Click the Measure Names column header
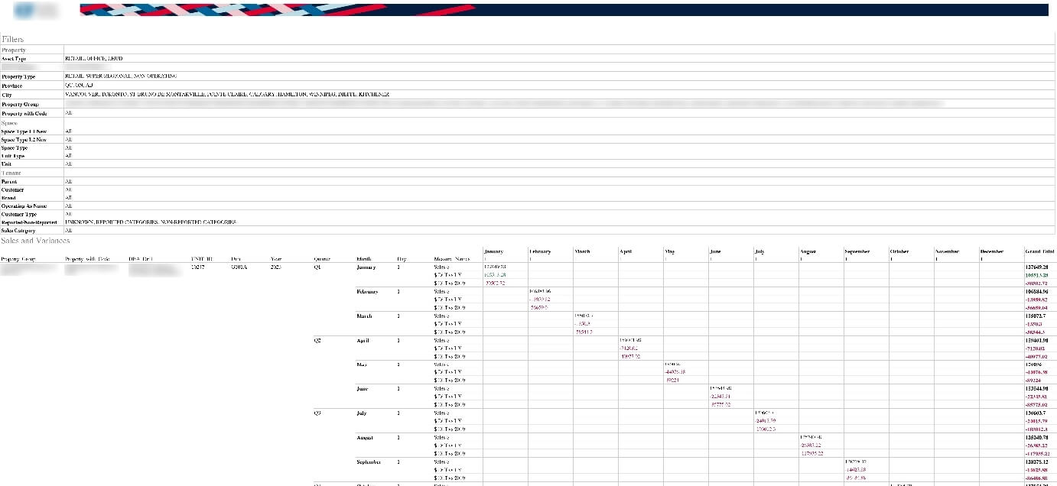This screenshot has height=486, width=1057. pyautogui.click(x=453, y=259)
